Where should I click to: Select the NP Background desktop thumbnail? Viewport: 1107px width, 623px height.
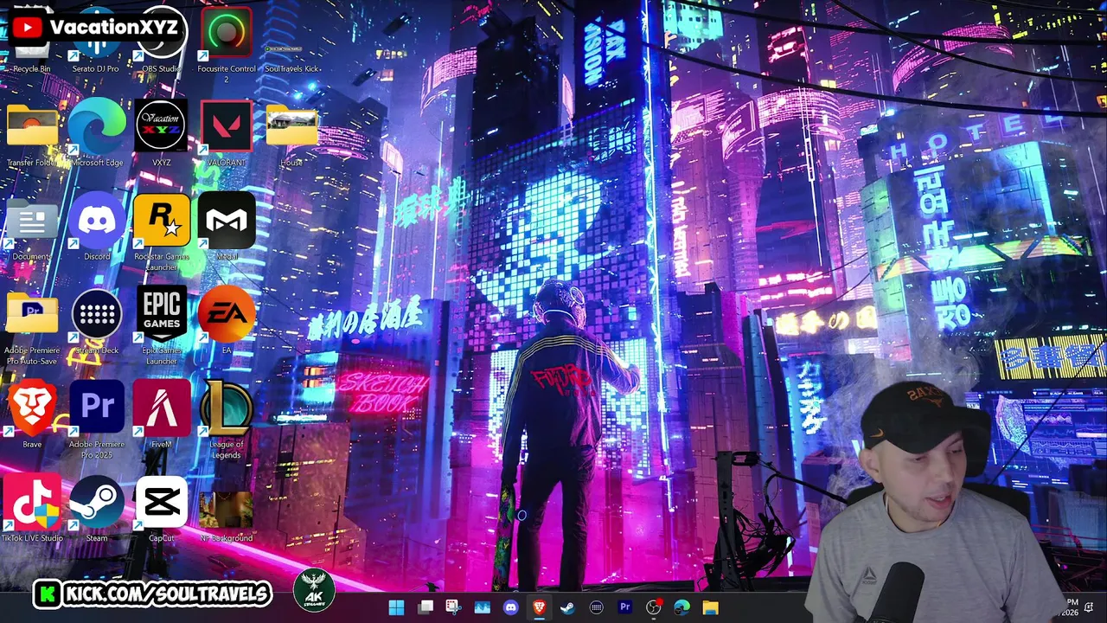(x=227, y=515)
